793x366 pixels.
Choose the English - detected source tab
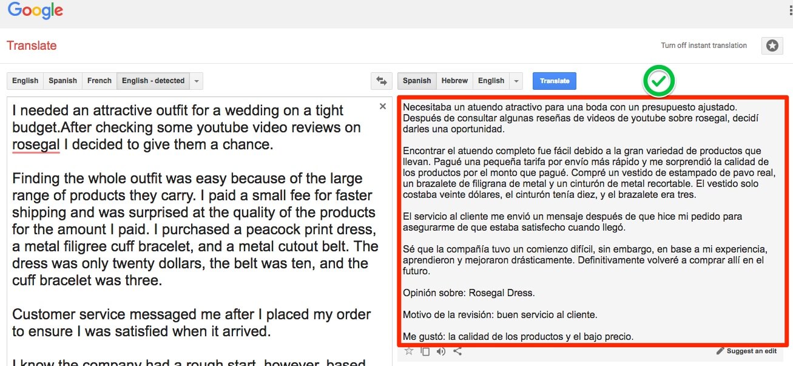coord(153,81)
